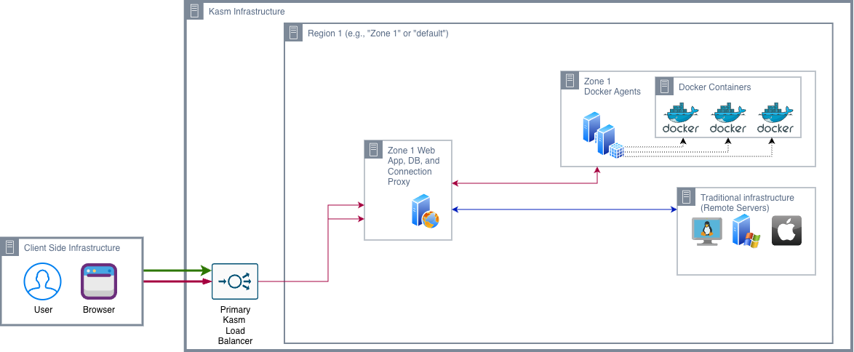This screenshot has height=352, width=854.
Task: Click the Traditional infrastructure header icon
Action: (x=686, y=196)
